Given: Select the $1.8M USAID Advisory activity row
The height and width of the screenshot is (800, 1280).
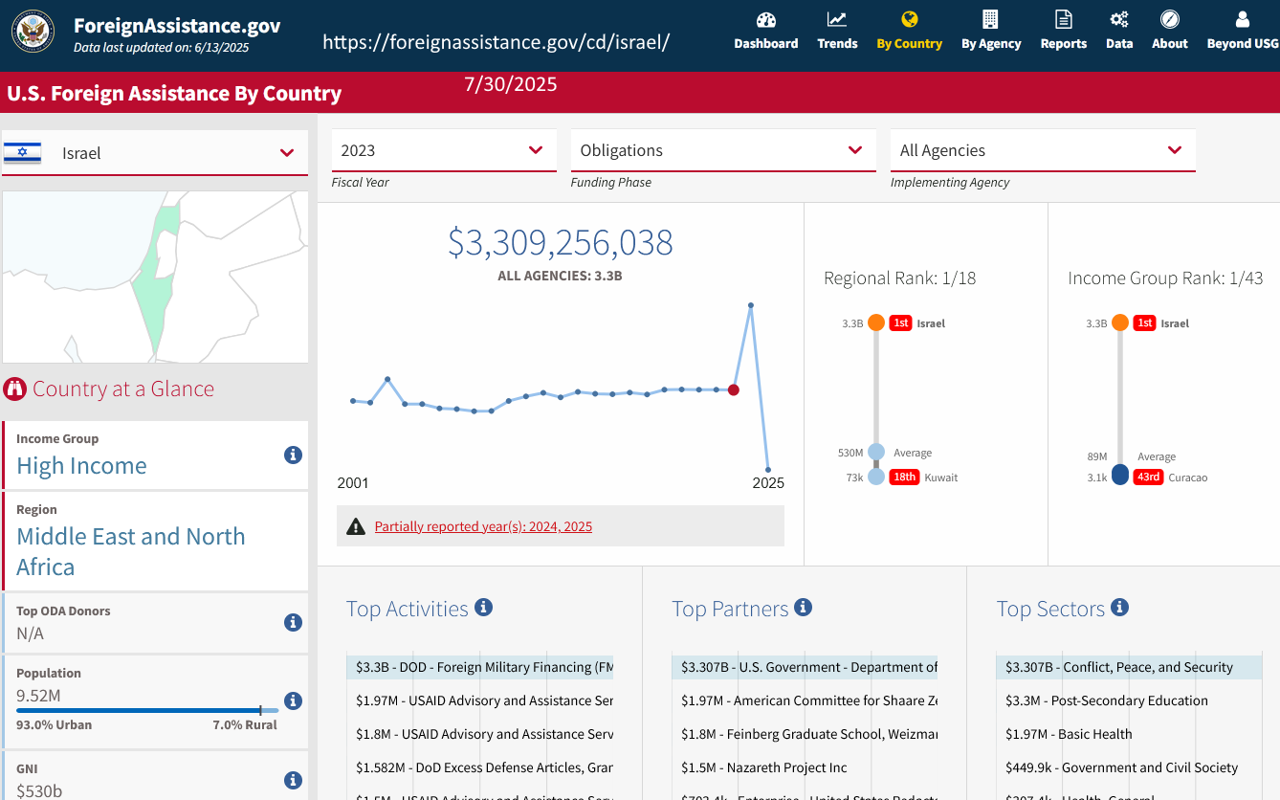Looking at the screenshot, I should point(480,734).
